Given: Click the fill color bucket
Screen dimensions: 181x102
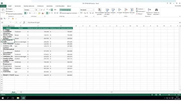Looking at the screenshot, I should point(39,13).
